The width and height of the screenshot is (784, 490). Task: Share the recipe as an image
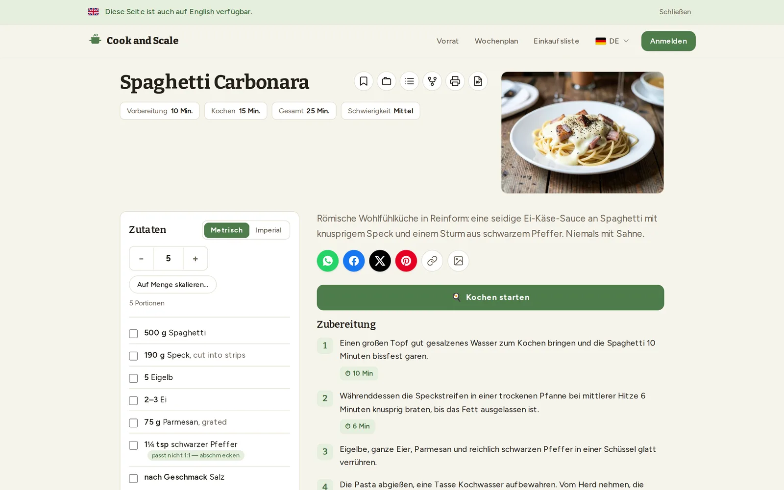tap(459, 261)
